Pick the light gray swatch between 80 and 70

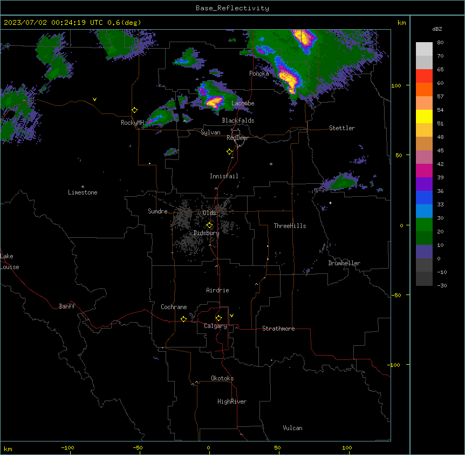pos(424,49)
